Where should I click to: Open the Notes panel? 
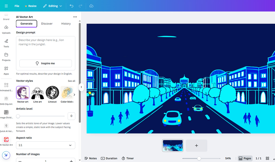click(91, 158)
